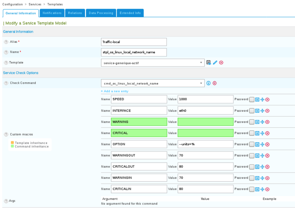
Task: Remove the SPEED macro with red delete icon
Action: 267,100
